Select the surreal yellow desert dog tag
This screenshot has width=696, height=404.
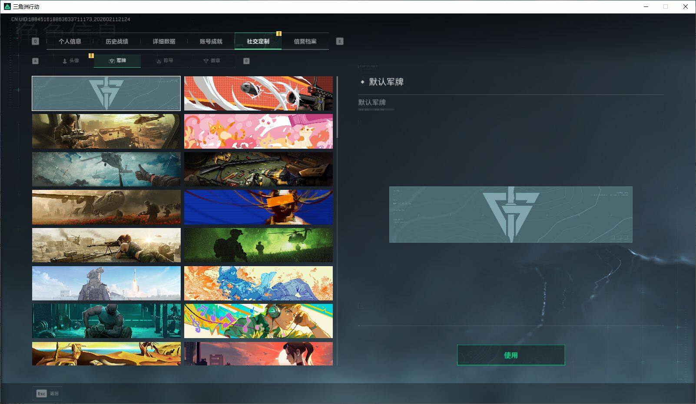click(106, 354)
